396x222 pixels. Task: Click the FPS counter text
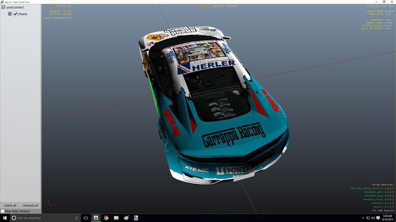(x=63, y=6)
